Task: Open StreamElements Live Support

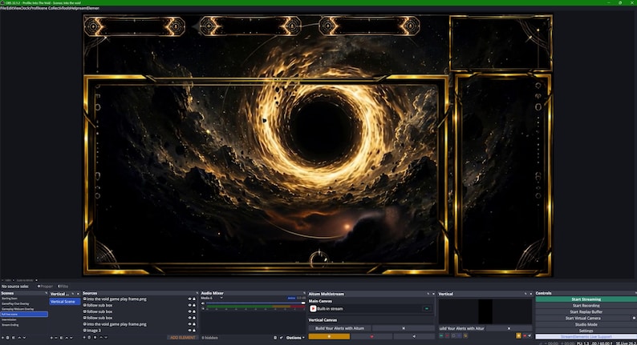Action: click(586, 336)
